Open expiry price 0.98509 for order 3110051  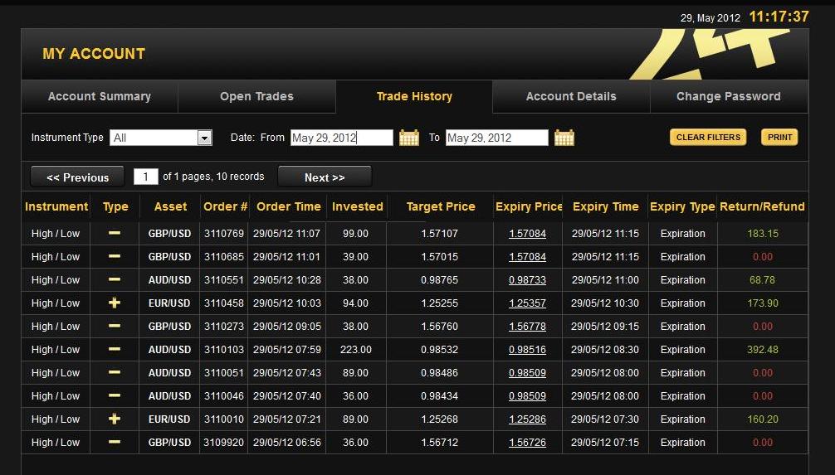click(x=527, y=373)
